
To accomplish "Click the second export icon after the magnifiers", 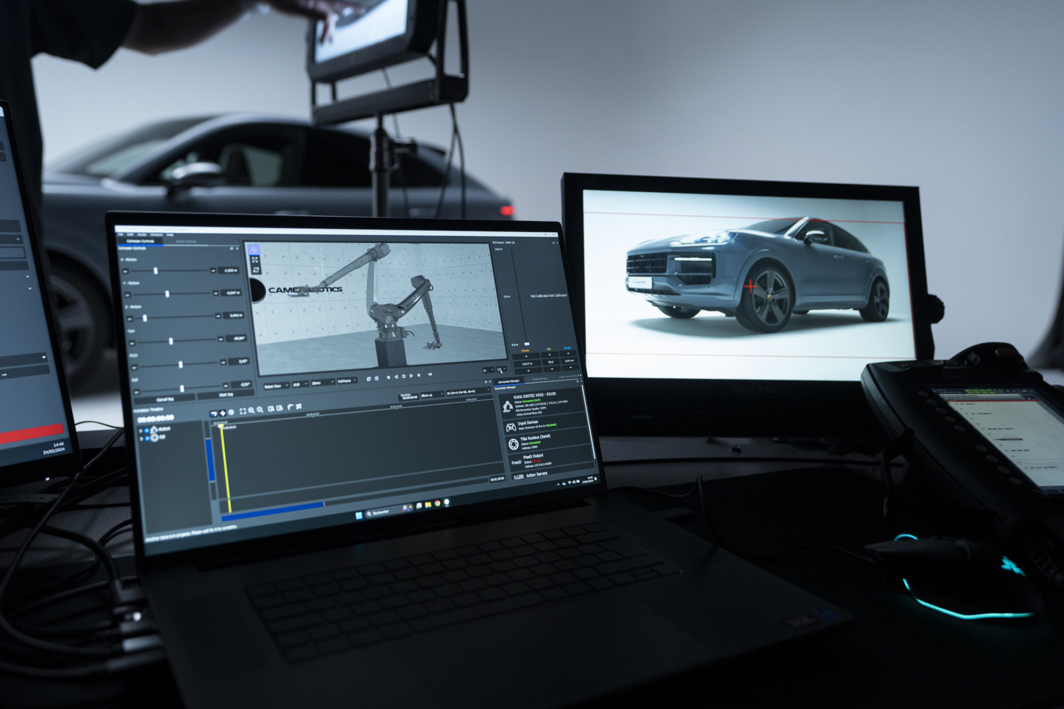I will 280,409.
